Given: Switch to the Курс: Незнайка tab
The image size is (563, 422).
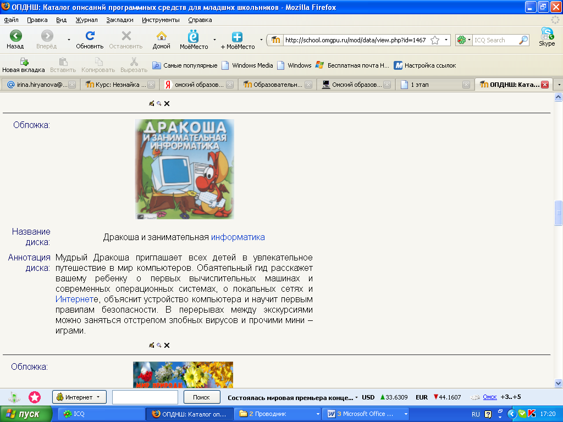Looking at the screenshot, I should [120, 85].
